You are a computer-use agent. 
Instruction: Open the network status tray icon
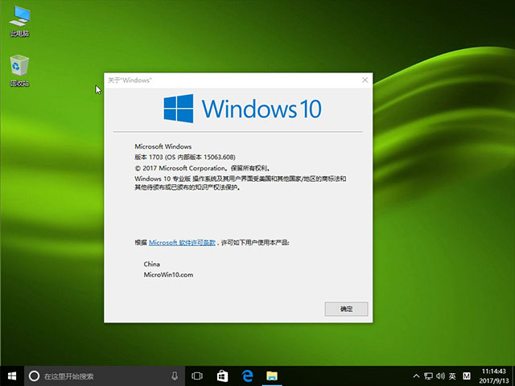point(428,376)
